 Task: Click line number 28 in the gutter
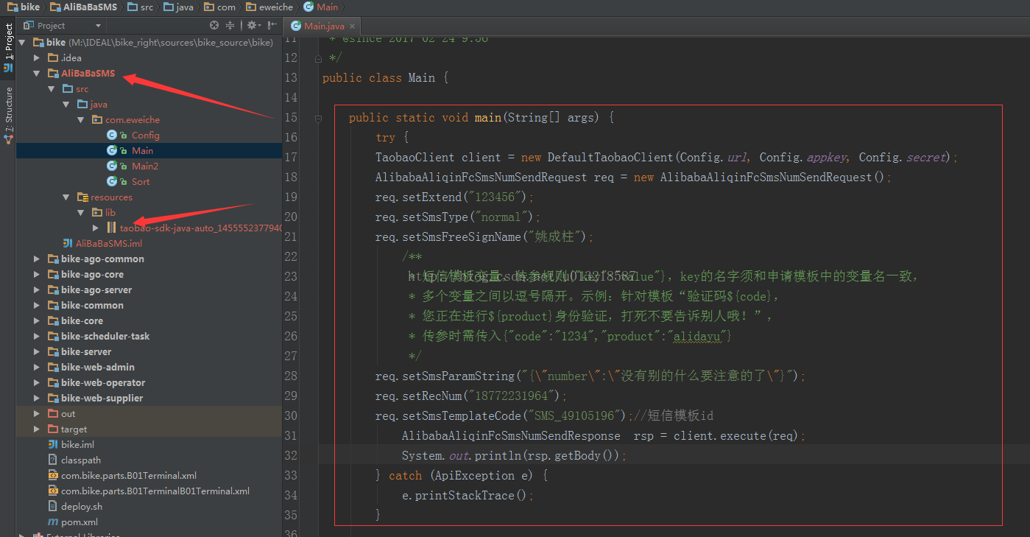291,376
